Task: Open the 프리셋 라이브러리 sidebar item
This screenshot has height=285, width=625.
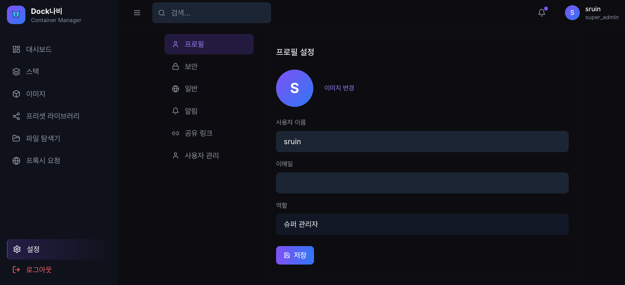Action: pos(53,116)
